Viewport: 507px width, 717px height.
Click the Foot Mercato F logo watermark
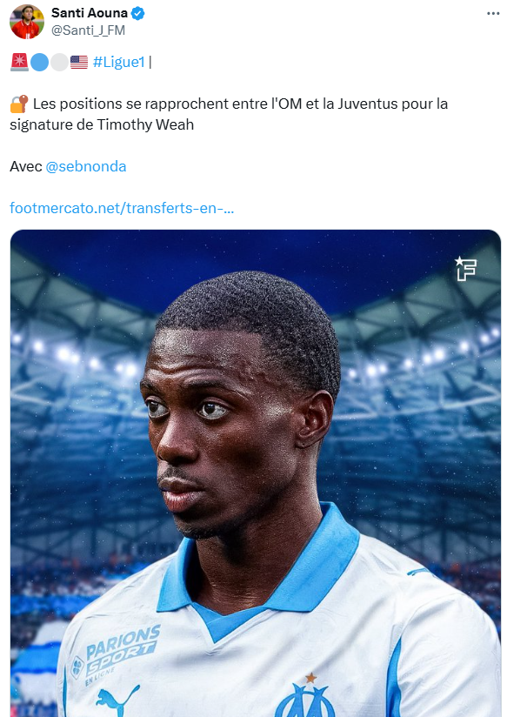pos(465,268)
